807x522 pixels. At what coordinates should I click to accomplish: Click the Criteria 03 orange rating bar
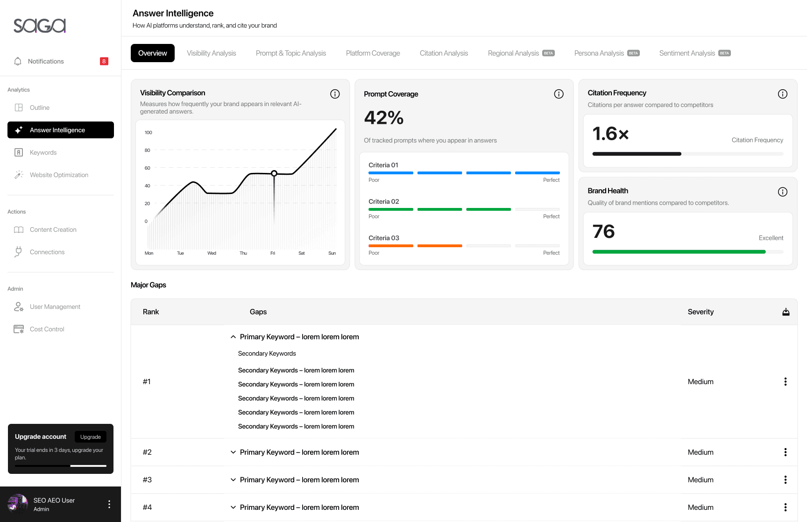click(464, 246)
